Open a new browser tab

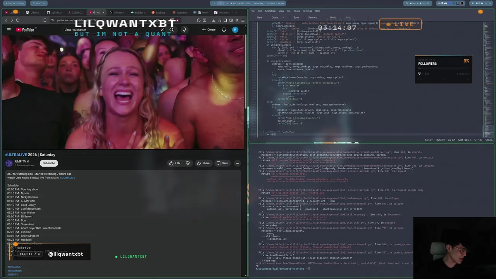(x=236, y=12)
